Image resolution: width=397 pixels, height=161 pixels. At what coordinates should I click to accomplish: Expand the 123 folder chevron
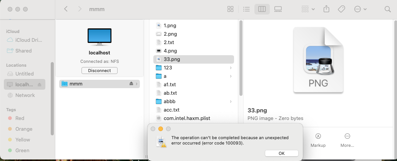pos(231,68)
